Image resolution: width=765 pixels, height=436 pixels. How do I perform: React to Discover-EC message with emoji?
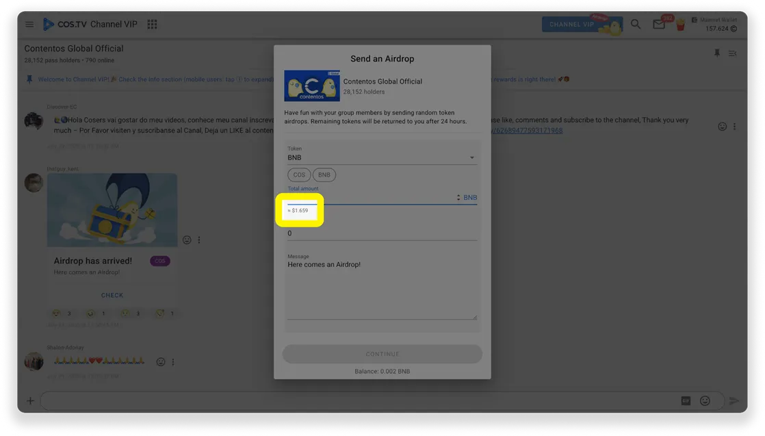point(722,127)
